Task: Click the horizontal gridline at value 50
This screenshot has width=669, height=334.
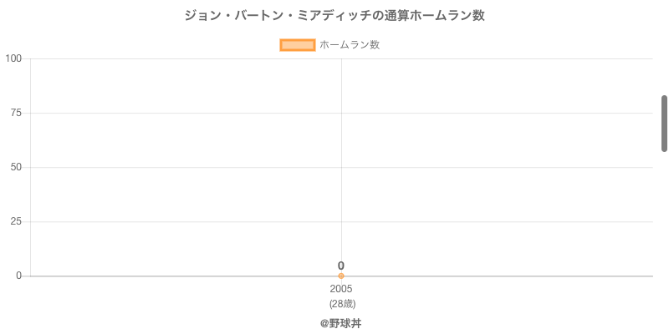Action: (341, 168)
